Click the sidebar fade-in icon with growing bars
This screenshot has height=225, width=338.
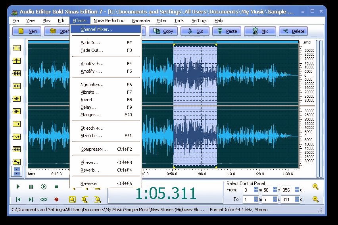[17, 98]
